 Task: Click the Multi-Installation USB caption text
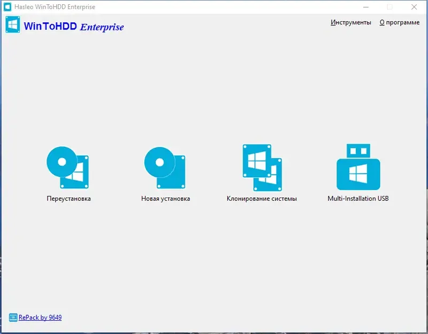pos(357,198)
